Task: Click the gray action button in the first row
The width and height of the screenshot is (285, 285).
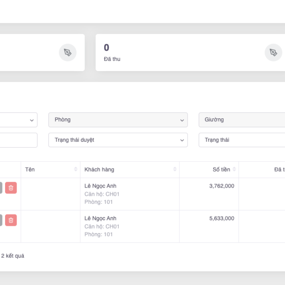Action: [x=0, y=188]
